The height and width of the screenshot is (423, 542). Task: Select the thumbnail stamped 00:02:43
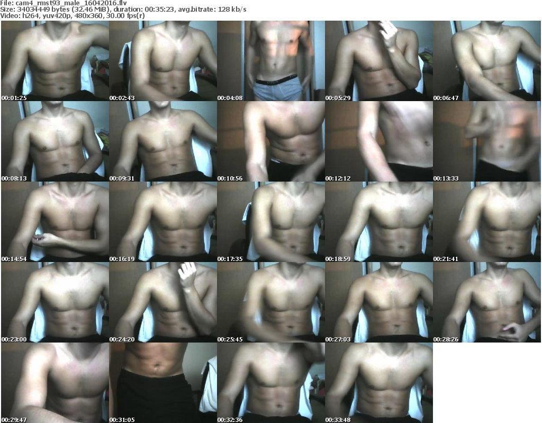163,61
